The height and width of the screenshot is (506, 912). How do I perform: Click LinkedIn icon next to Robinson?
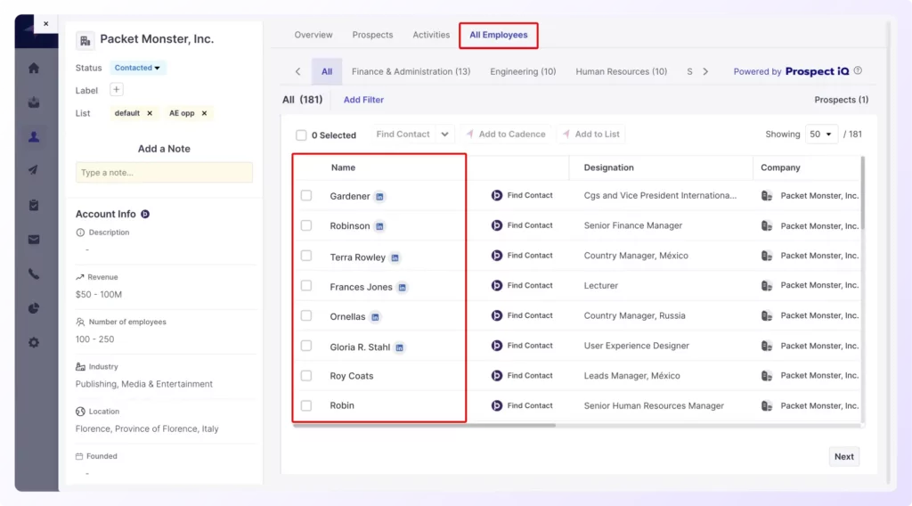pyautogui.click(x=379, y=226)
